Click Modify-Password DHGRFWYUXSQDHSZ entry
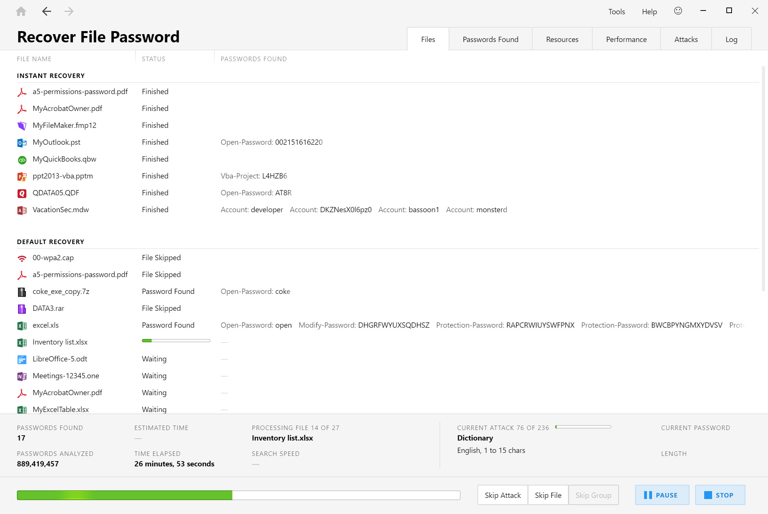This screenshot has width=768, height=514. (x=364, y=325)
